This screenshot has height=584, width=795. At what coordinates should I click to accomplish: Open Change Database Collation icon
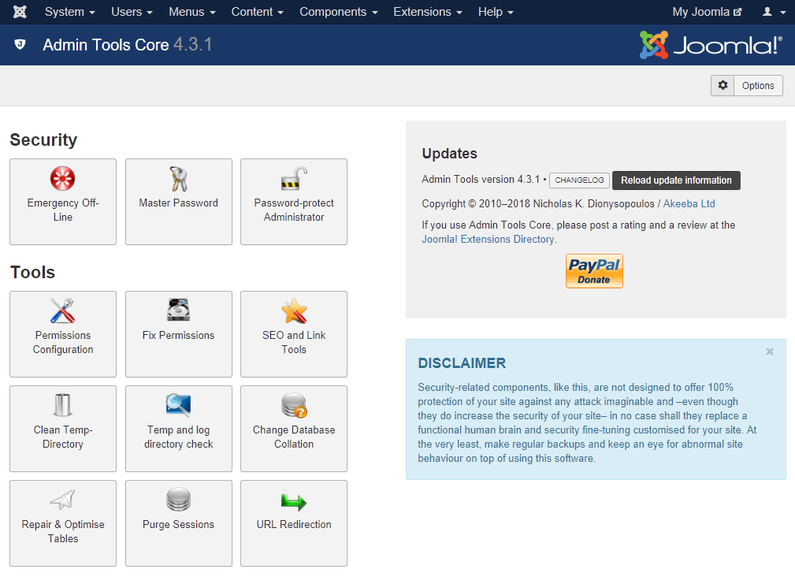(294, 406)
